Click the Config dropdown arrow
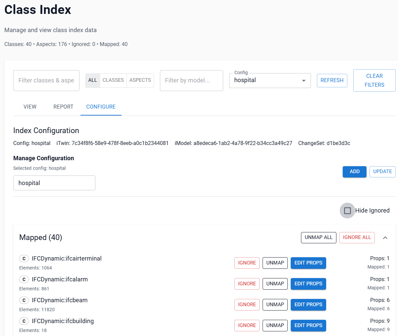The height and width of the screenshot is (336, 398). pyautogui.click(x=304, y=81)
